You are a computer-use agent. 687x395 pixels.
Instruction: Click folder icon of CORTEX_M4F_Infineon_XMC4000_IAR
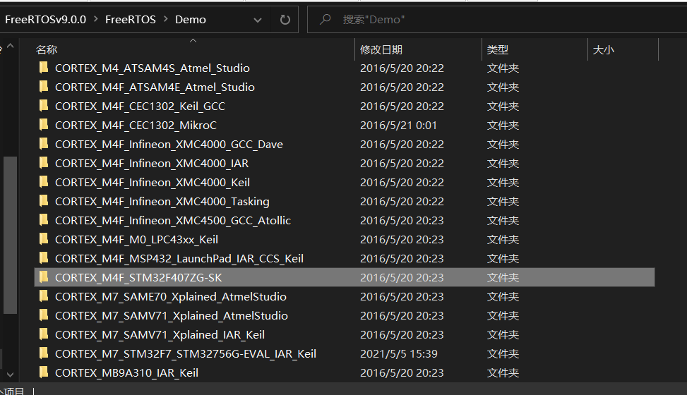coord(43,163)
